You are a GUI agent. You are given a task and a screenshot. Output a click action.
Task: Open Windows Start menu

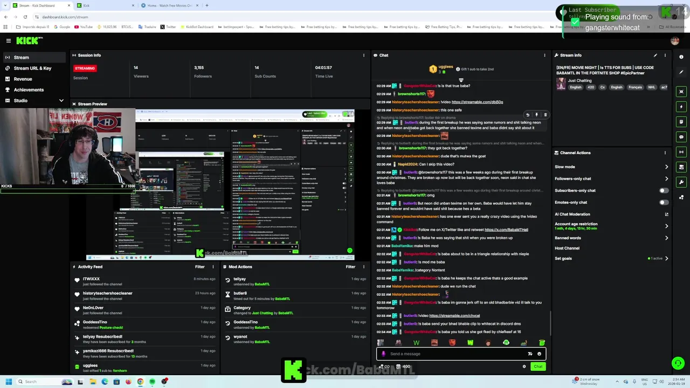[x=9, y=382]
